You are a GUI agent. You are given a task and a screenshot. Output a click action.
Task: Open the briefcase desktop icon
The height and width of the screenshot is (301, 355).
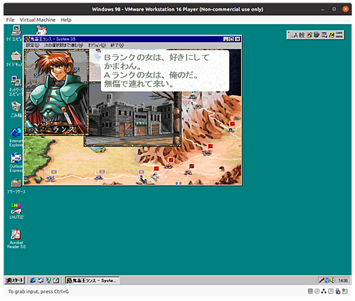[16, 183]
